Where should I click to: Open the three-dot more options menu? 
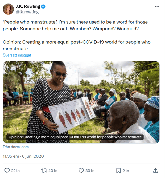click(x=157, y=6)
